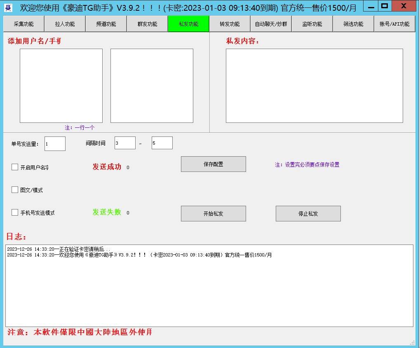The image size is (420, 348).
Task: Focus the 单号发送量 input field
Action: [x=55, y=143]
